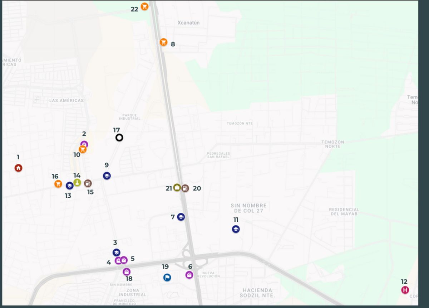Click the shopping cart marker 8

point(163,42)
